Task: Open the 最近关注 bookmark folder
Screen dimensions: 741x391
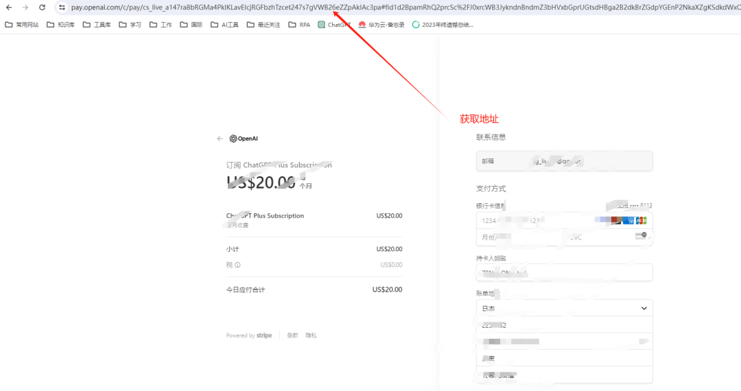Action: [263, 25]
